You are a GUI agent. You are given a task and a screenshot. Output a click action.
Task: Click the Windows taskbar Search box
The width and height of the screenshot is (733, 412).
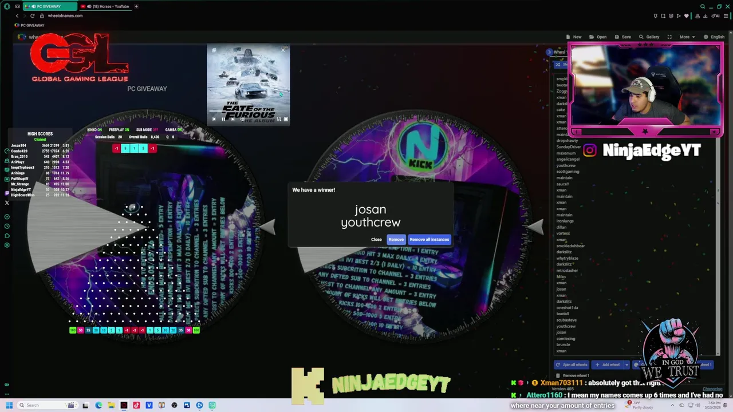pyautogui.click(x=49, y=405)
